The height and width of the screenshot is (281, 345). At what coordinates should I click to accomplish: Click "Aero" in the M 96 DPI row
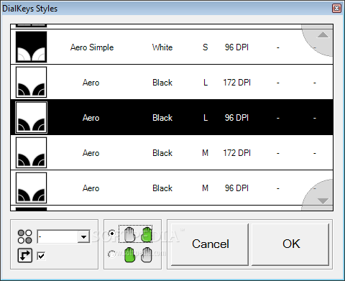(x=91, y=188)
